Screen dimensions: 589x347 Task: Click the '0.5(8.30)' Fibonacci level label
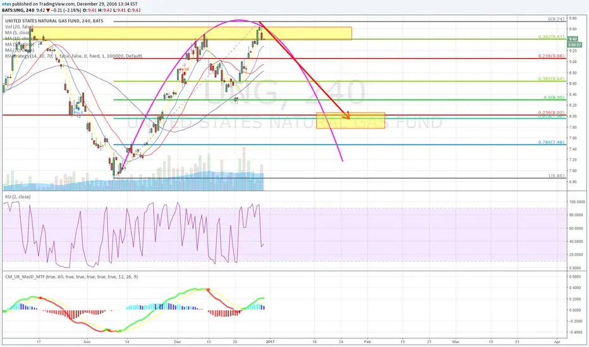[x=554, y=97]
